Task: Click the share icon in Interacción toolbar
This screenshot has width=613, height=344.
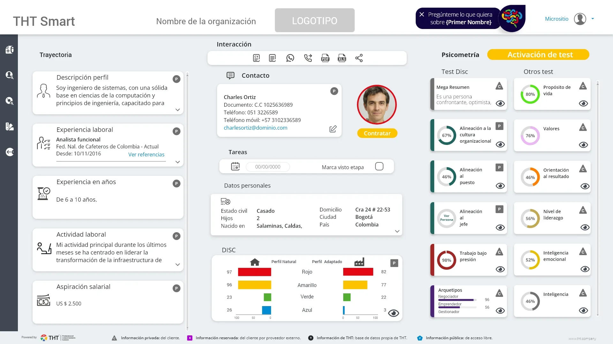Action: pyautogui.click(x=359, y=58)
